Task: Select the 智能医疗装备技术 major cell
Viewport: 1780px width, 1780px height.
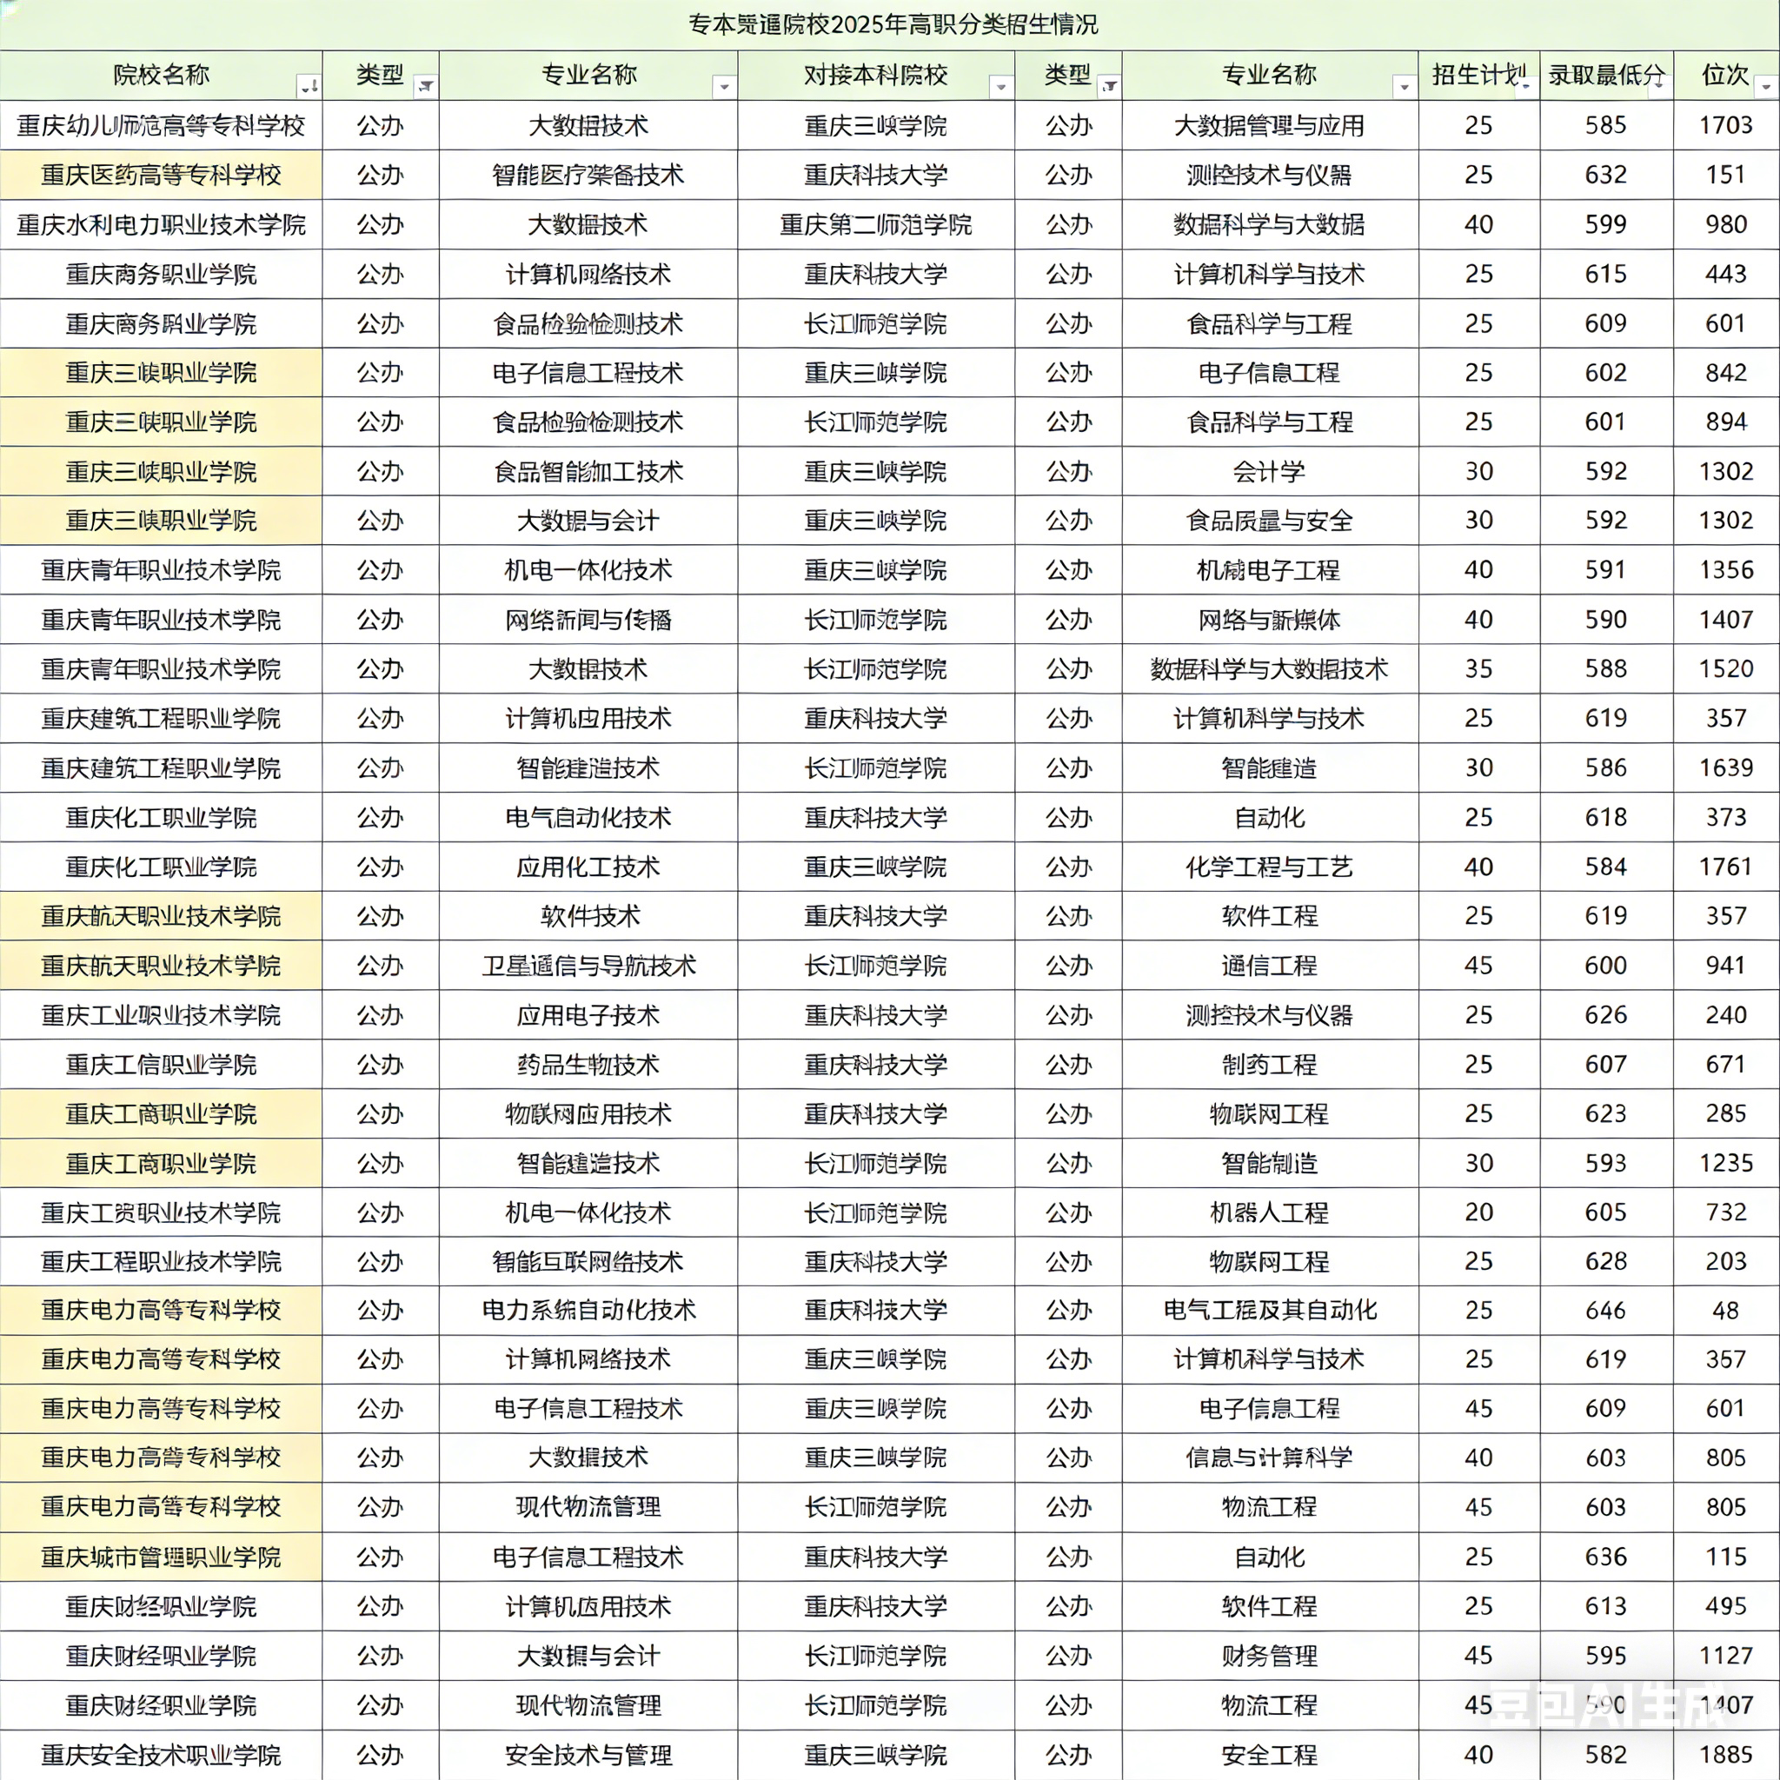Action: click(588, 175)
